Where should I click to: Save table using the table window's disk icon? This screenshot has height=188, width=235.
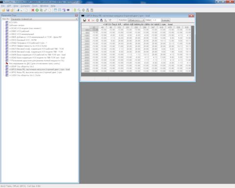click(x=85, y=20)
